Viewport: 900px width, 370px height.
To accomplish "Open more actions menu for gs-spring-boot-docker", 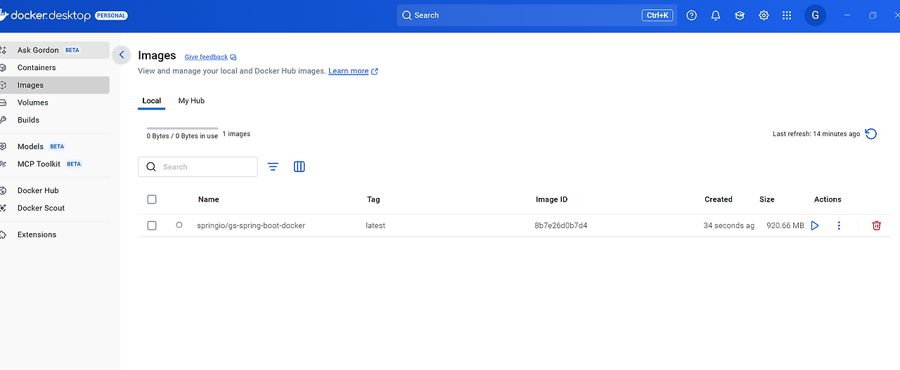I will pyautogui.click(x=839, y=225).
